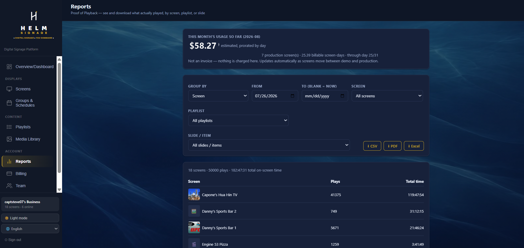Download the report as PDF
This screenshot has height=248, width=524.
[393, 146]
